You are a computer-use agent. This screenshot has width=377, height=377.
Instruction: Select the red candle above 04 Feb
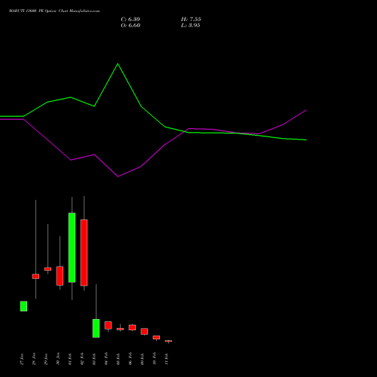pyautogui.click(x=108, y=325)
